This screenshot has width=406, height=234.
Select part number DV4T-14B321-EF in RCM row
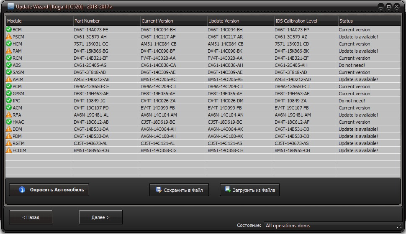[91, 58]
